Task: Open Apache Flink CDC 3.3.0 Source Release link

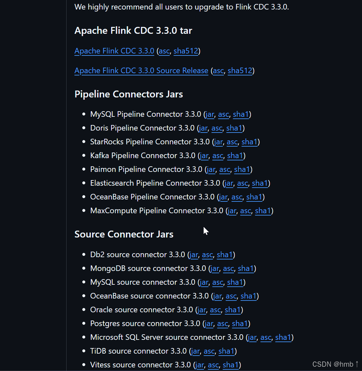Action: pyautogui.click(x=141, y=71)
